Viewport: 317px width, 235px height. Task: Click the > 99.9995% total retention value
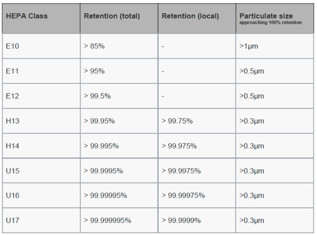103,171
